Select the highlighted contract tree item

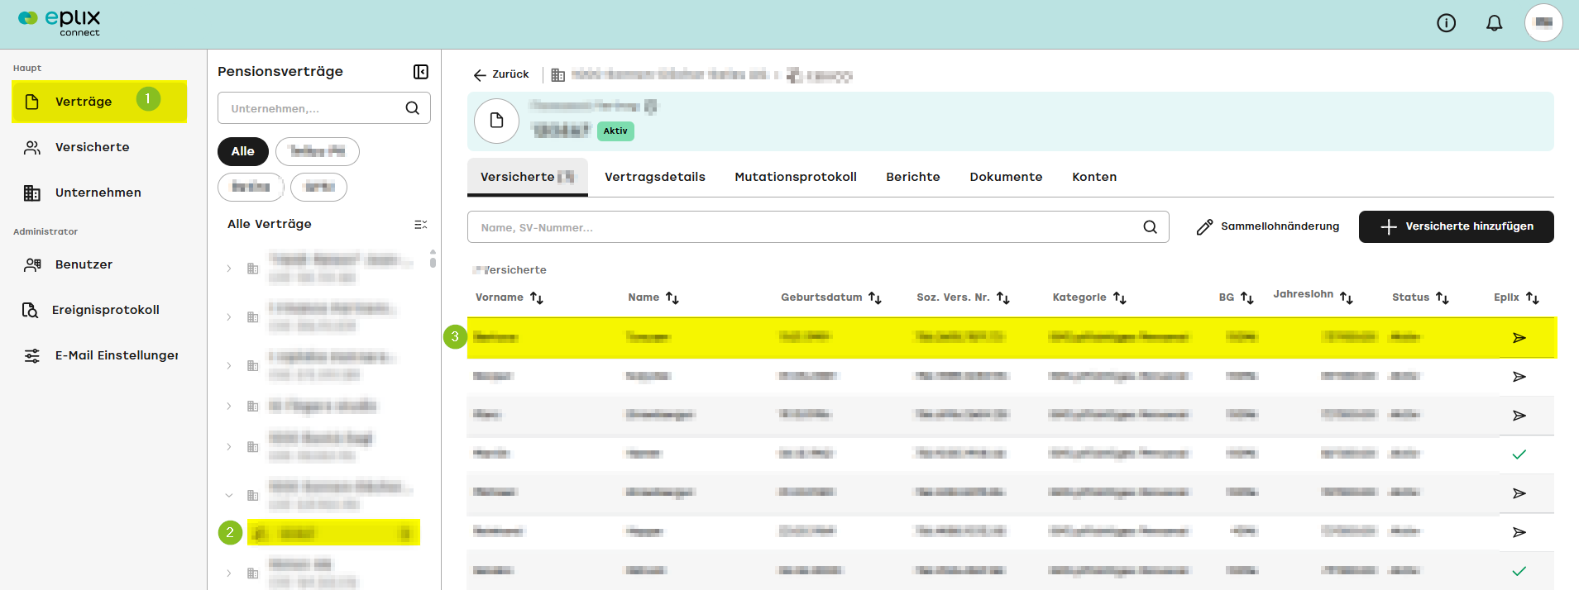point(333,533)
